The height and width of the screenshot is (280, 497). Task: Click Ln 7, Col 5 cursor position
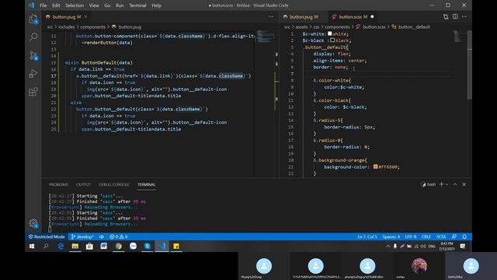(x=367, y=236)
